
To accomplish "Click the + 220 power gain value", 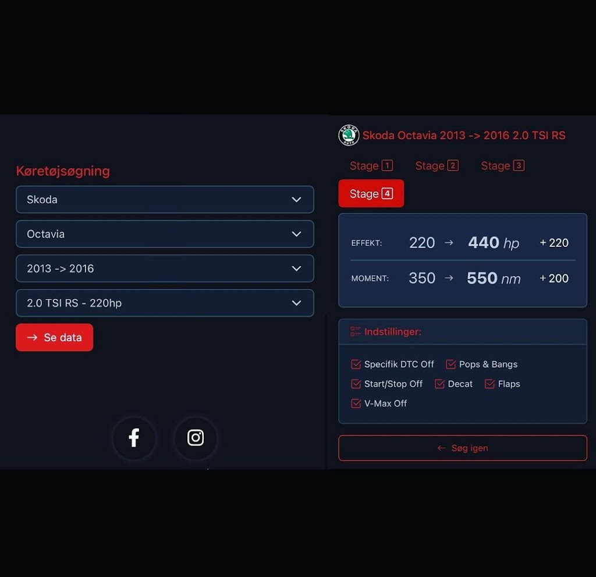I will coord(554,243).
